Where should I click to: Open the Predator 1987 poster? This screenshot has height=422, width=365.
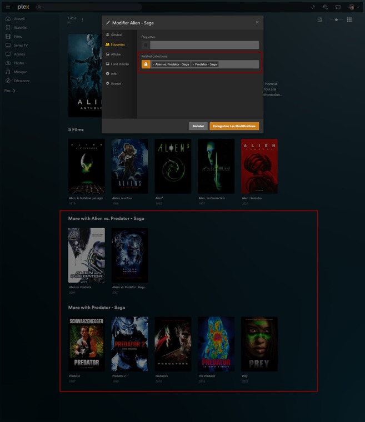pos(87,344)
